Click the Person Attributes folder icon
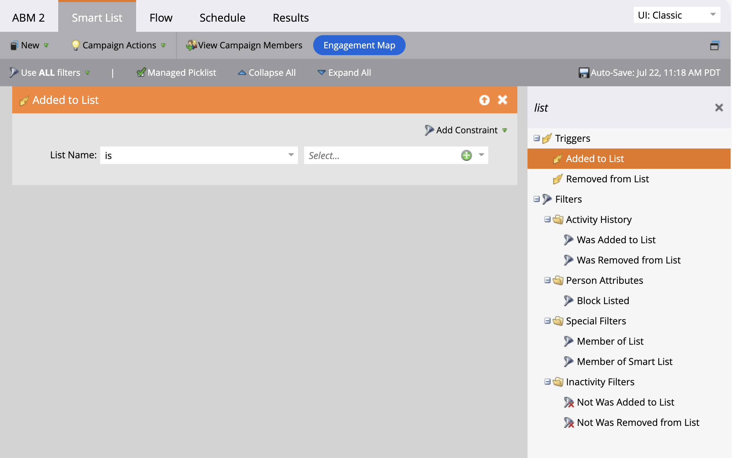 coord(558,280)
